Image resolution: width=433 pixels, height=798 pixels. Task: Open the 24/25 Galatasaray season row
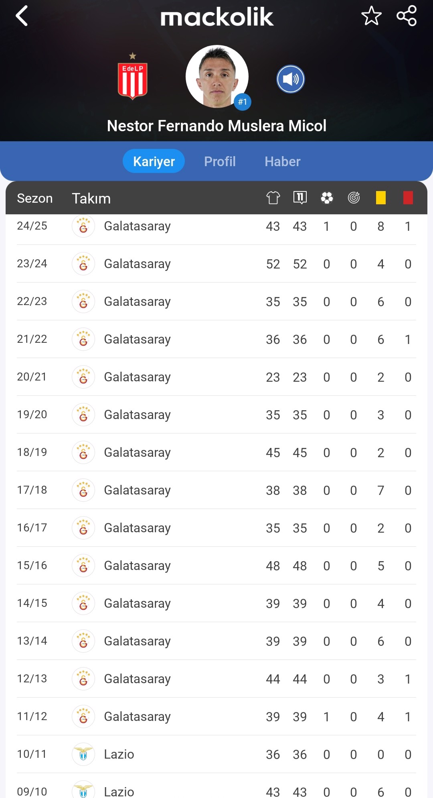[x=216, y=226]
